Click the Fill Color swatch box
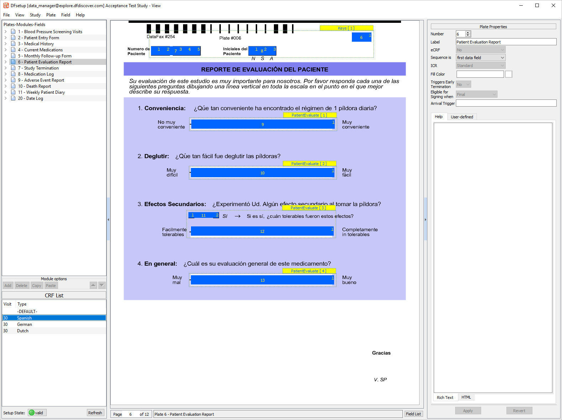The height and width of the screenshot is (420, 562). coord(509,74)
